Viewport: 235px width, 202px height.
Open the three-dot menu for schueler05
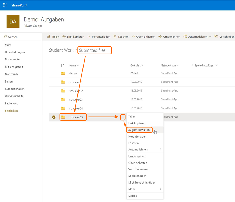click(x=123, y=117)
